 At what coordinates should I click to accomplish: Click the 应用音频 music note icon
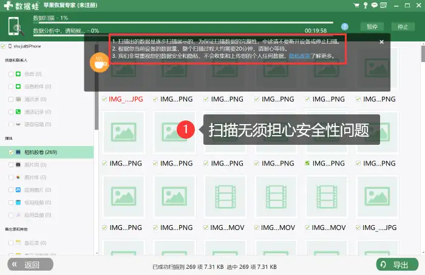(x=18, y=215)
